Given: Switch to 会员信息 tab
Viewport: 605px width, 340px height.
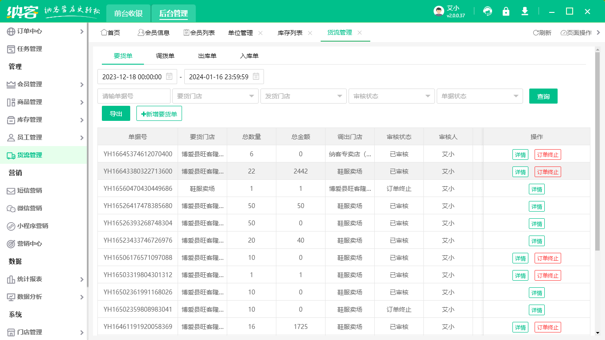Looking at the screenshot, I should 154,33.
